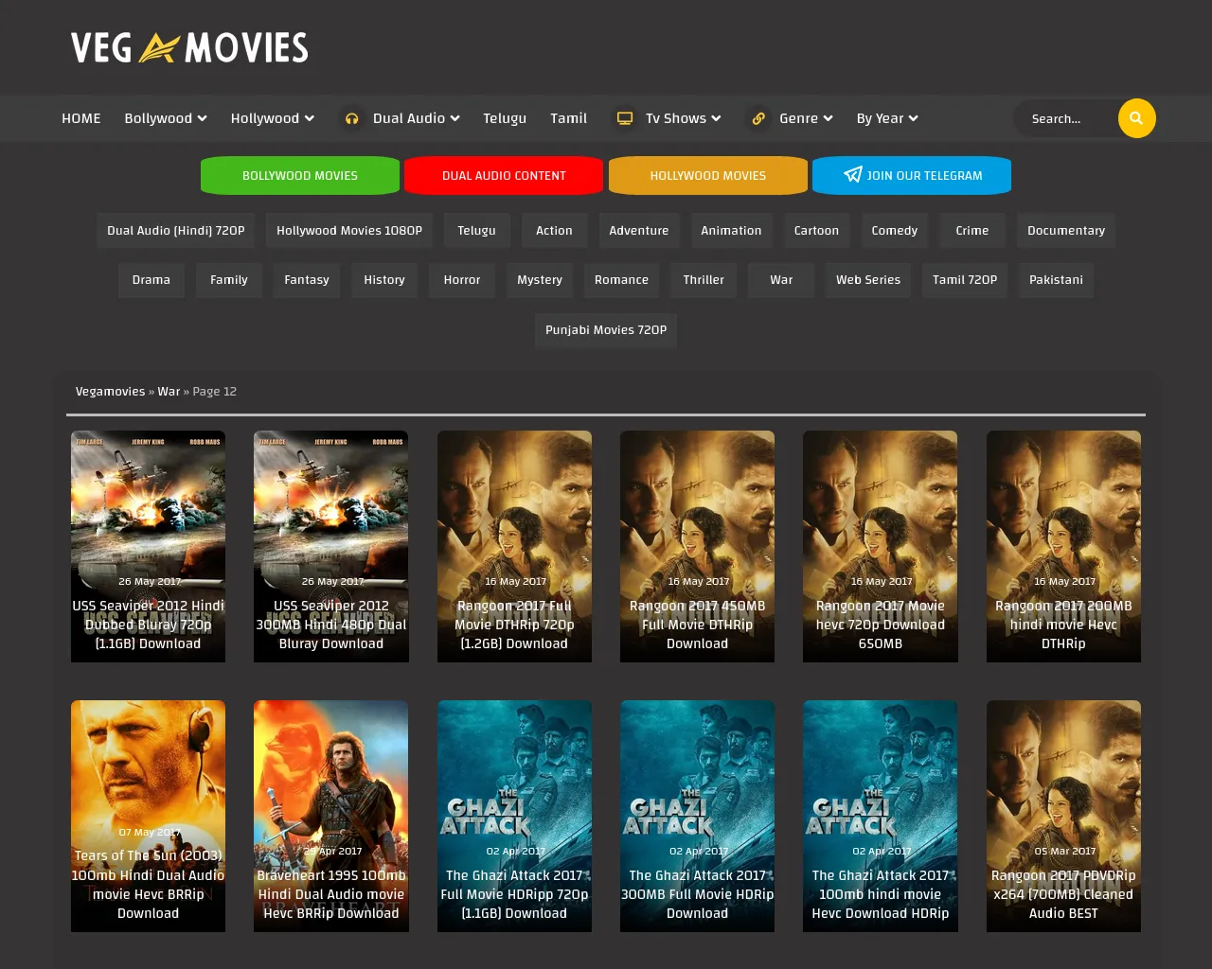Open the Web Series category tag
This screenshot has height=969, width=1212.
[x=868, y=279]
